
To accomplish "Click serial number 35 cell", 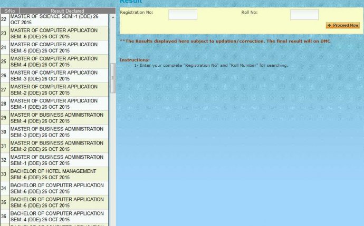I will click(5, 202).
